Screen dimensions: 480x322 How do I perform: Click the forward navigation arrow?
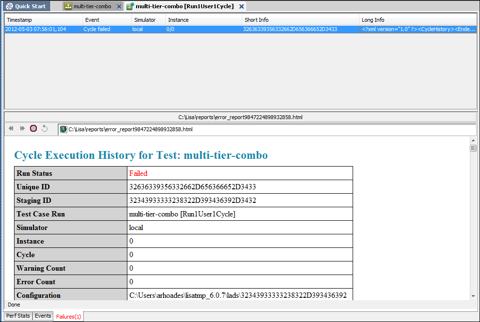click(22, 128)
